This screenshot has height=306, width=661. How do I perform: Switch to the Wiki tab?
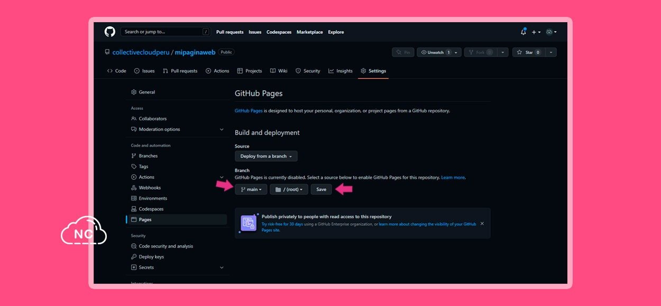point(279,71)
